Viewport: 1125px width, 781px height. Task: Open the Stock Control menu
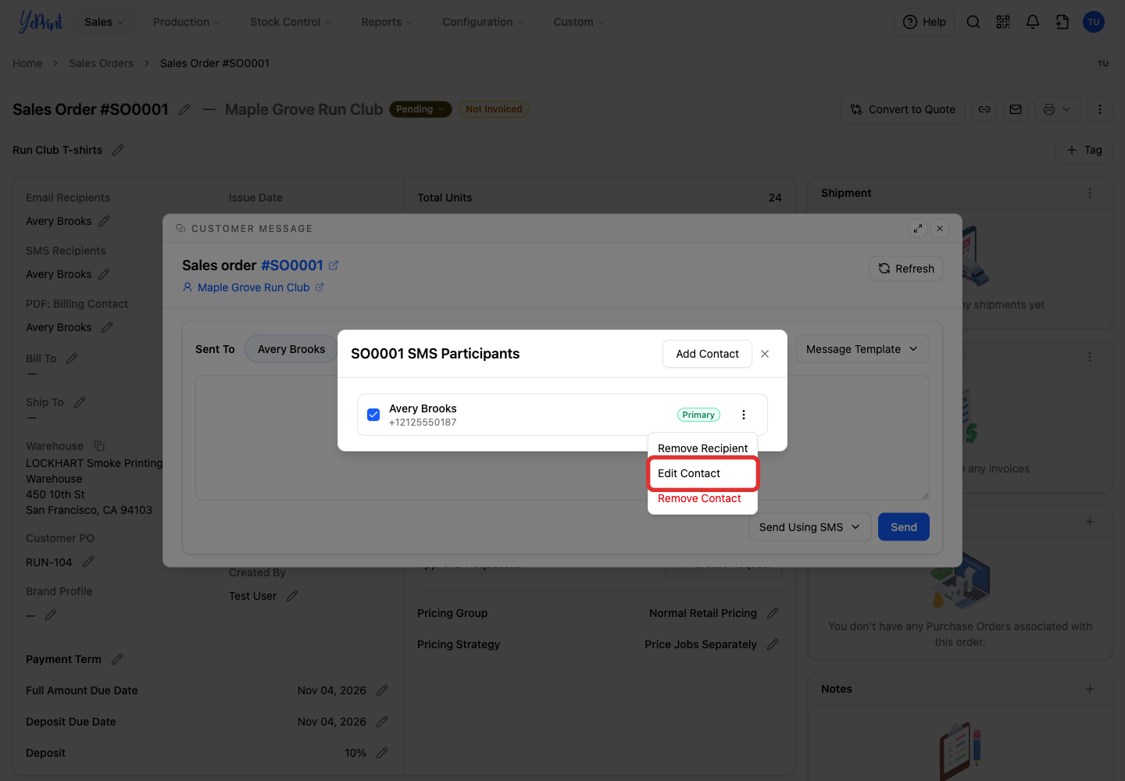pyautogui.click(x=291, y=22)
